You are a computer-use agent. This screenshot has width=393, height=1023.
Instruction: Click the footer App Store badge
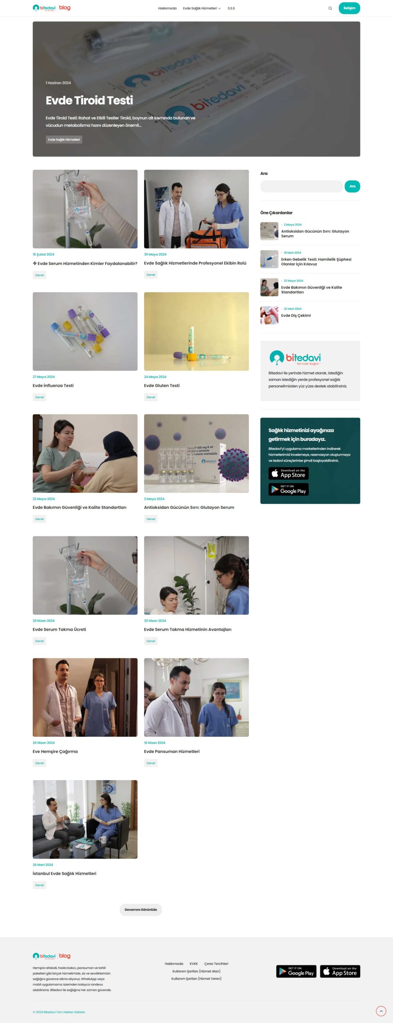[x=340, y=971]
